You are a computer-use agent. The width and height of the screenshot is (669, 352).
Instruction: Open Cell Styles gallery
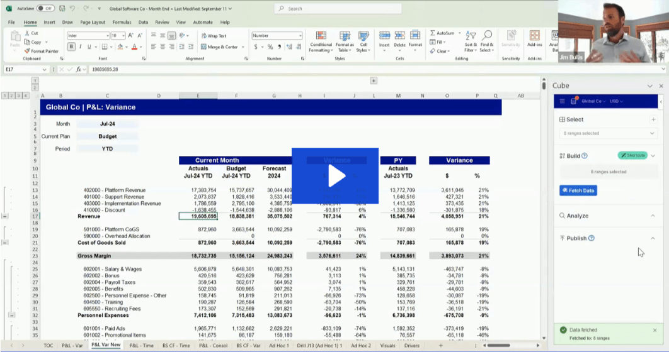click(x=363, y=41)
